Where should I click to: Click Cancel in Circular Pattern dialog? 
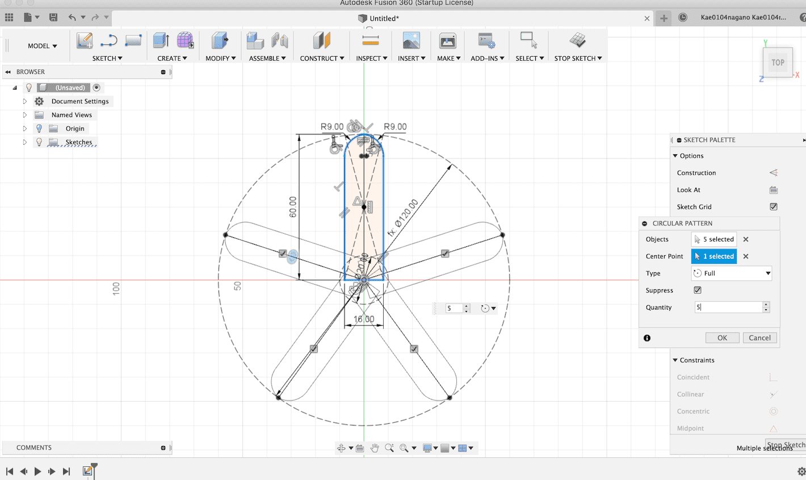pos(759,338)
